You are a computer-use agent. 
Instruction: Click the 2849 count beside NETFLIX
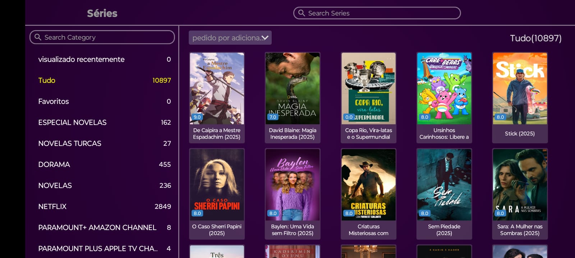click(163, 206)
